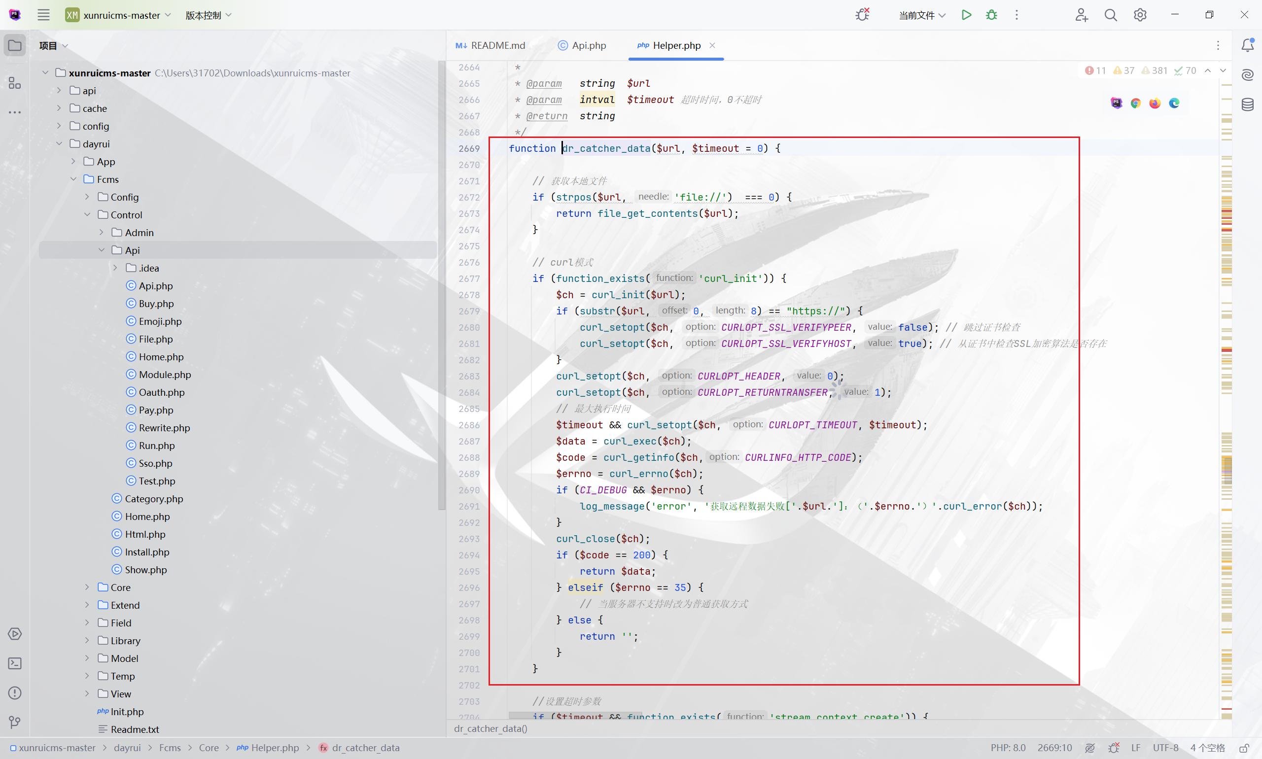The width and height of the screenshot is (1262, 759).
Task: Collapse the Fcms folder
Action: (73, 179)
